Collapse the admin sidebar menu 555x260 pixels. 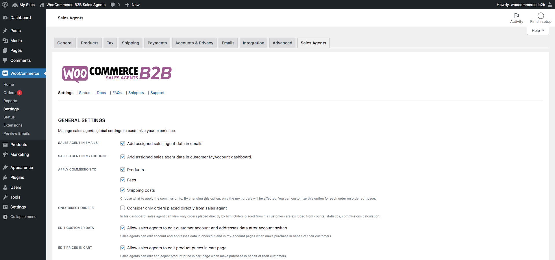click(23, 216)
